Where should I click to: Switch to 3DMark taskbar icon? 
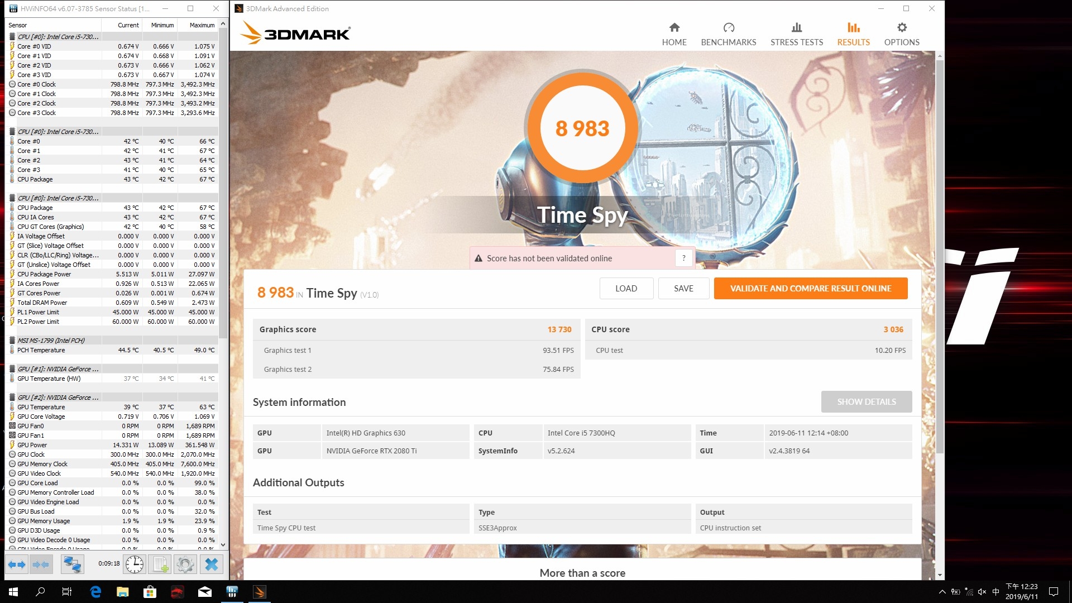(x=260, y=592)
